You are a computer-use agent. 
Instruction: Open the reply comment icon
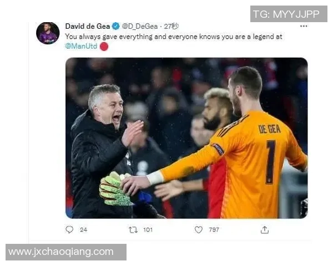click(69, 229)
